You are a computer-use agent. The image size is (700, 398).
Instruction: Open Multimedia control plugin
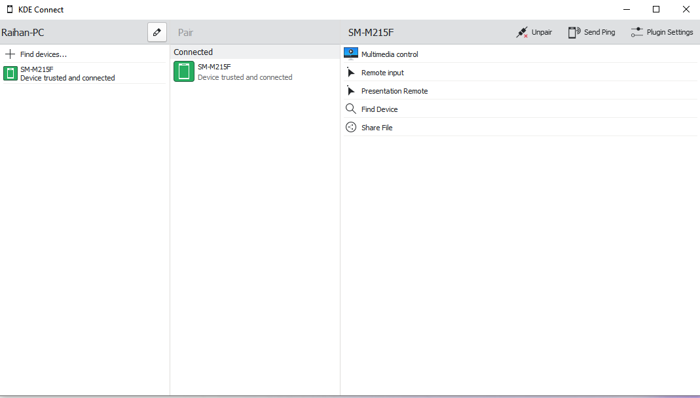pyautogui.click(x=390, y=54)
